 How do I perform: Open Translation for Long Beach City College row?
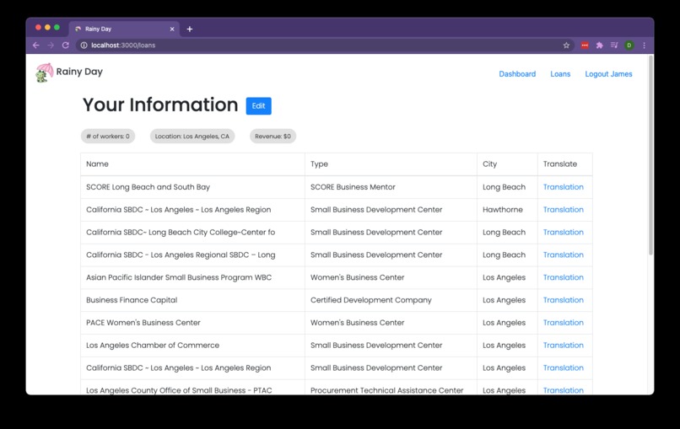point(564,232)
